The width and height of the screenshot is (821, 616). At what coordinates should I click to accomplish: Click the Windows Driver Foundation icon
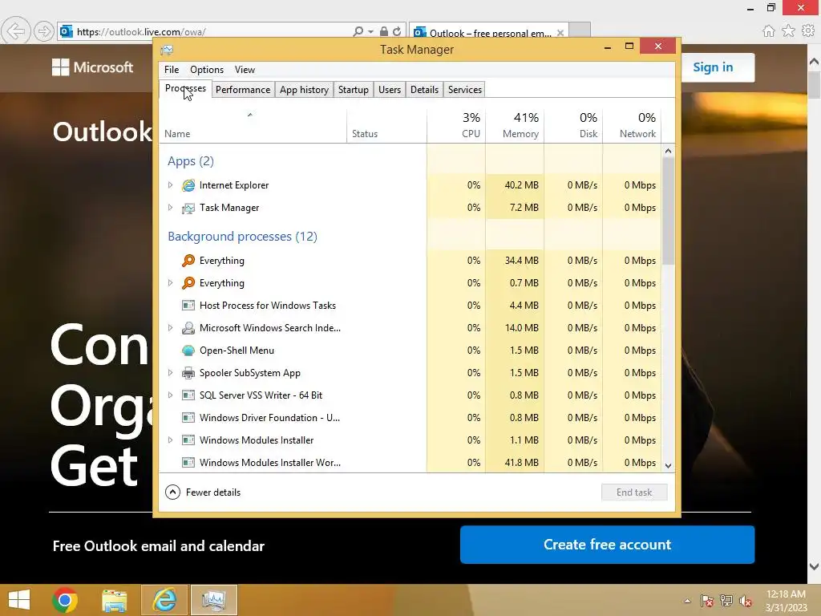(x=188, y=418)
